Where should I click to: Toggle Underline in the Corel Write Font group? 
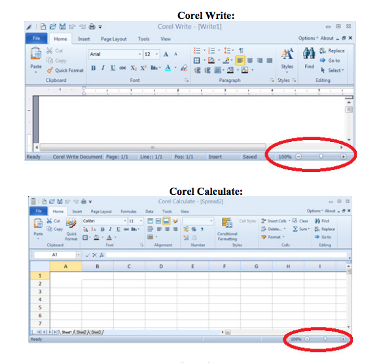point(113,68)
